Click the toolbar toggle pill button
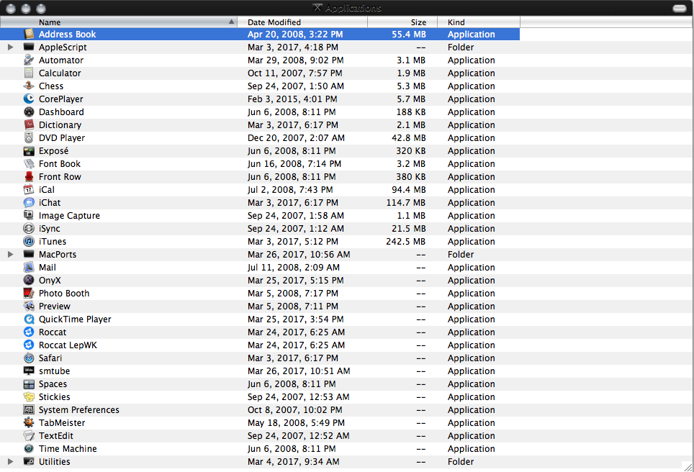Image resolution: width=694 pixels, height=472 pixels. coord(680,9)
